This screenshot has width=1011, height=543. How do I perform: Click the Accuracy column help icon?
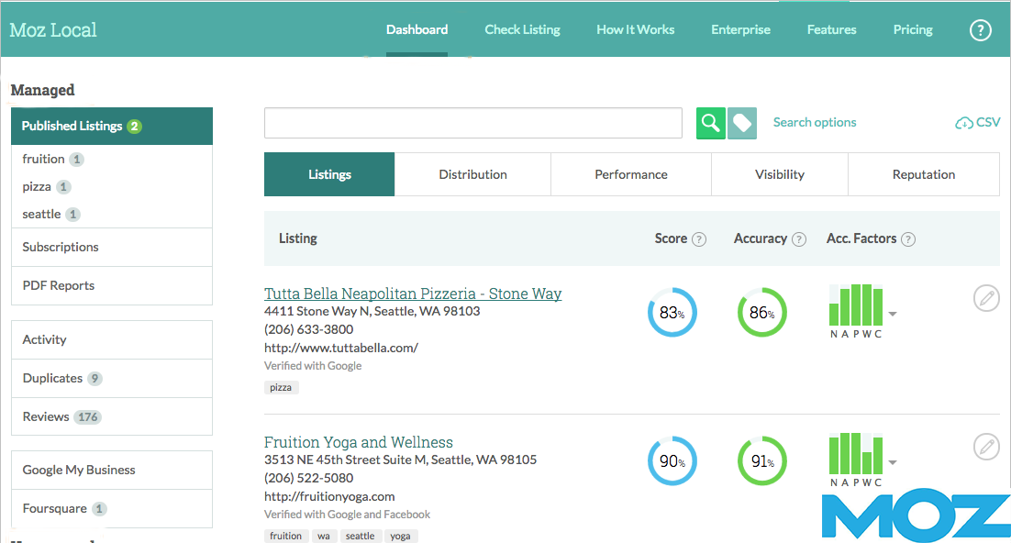(x=799, y=239)
